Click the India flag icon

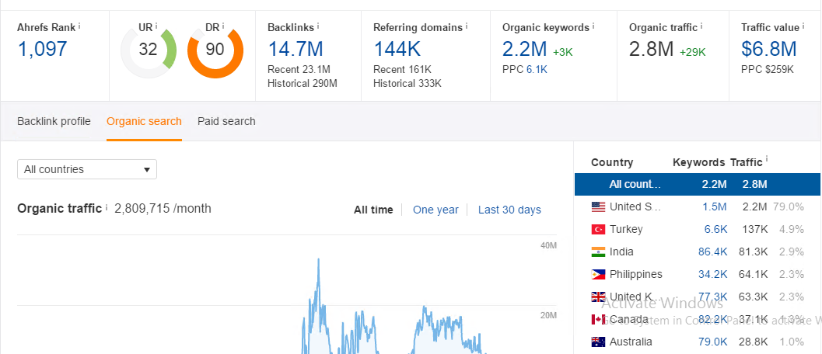(598, 252)
